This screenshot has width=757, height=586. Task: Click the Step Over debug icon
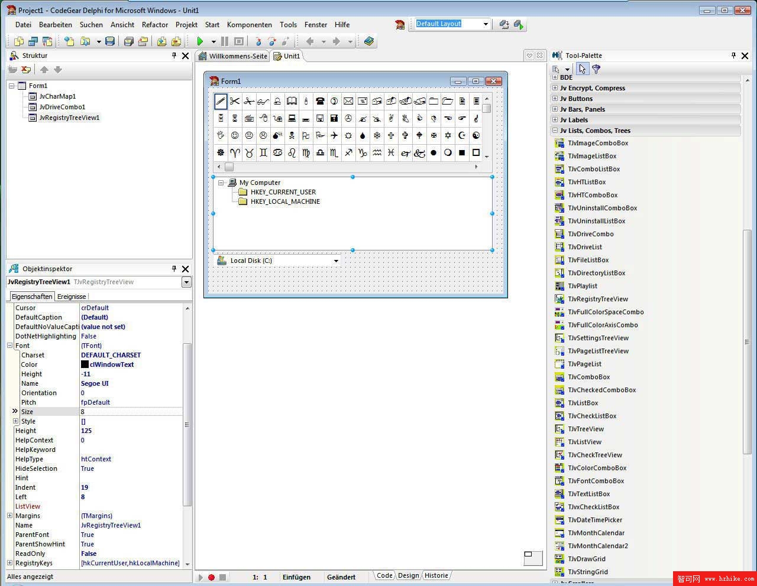coord(272,41)
